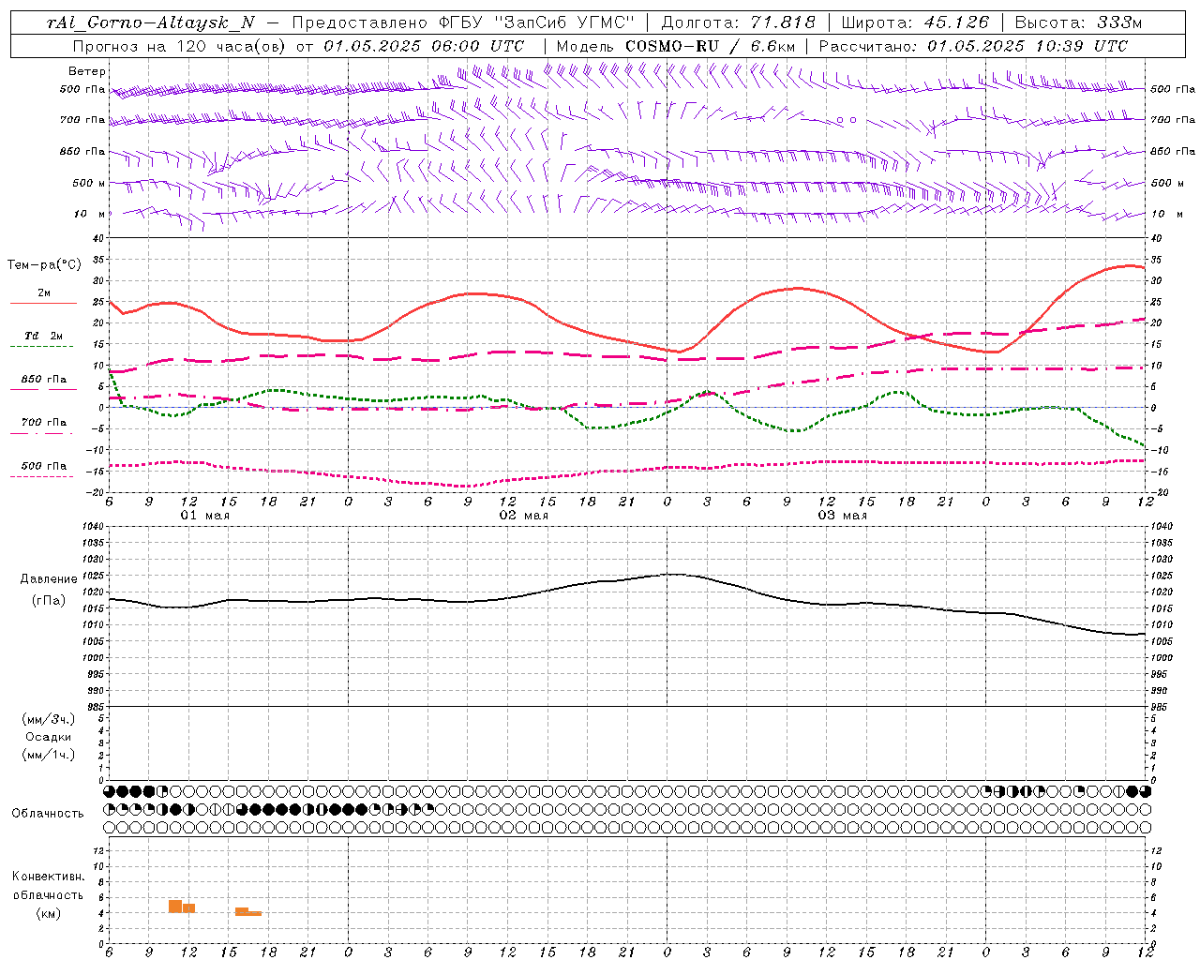Screen dimensions: 1200x960
Task: Click the Td 2м dew point legend entry
Action: click(x=44, y=336)
